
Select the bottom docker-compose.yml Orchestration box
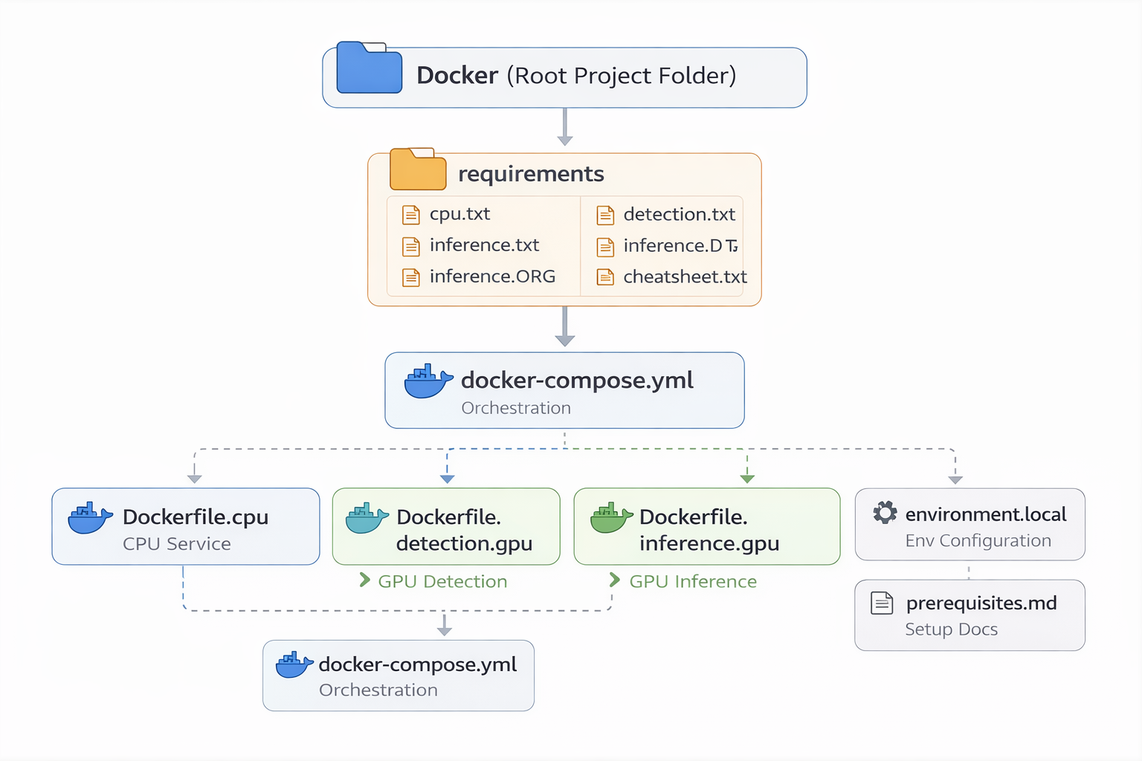pyautogui.click(x=399, y=675)
